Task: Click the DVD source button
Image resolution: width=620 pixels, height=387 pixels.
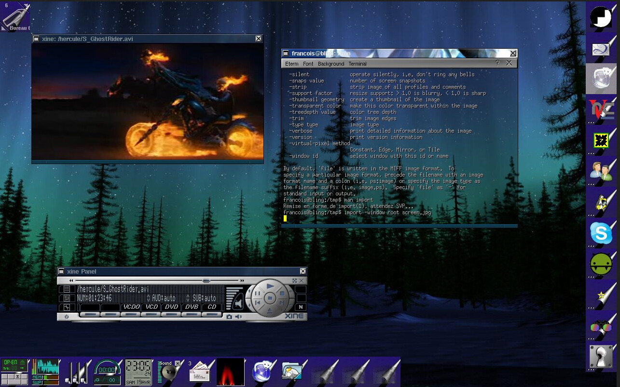Action: pos(172,307)
